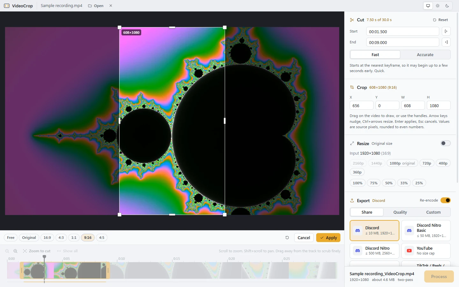Click the End time field
This screenshot has width=459, height=287.
402,42
